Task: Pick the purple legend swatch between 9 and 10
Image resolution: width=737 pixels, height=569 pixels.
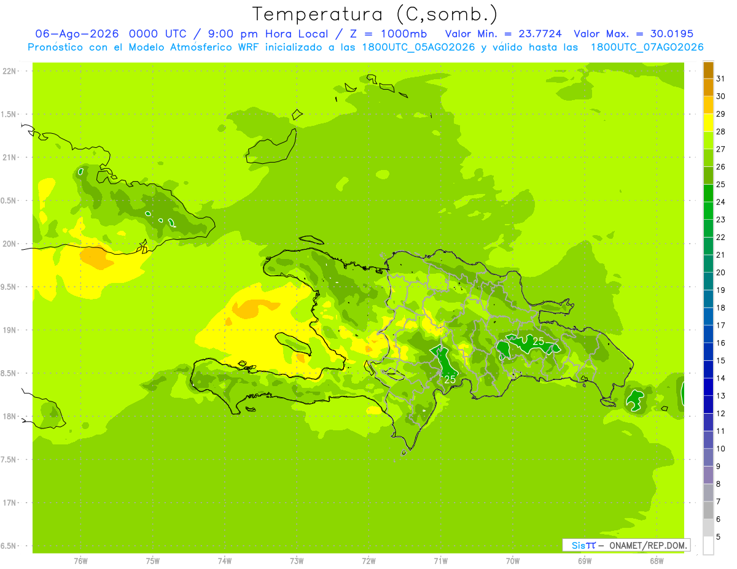Action: [x=708, y=457]
